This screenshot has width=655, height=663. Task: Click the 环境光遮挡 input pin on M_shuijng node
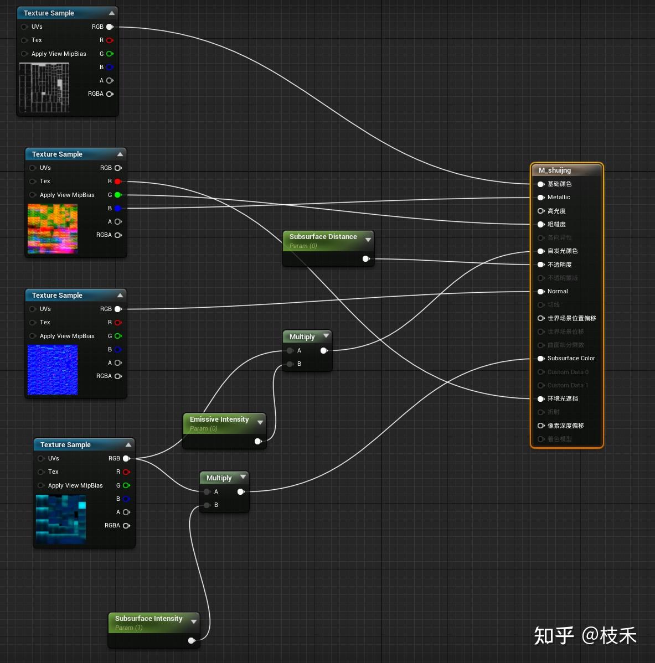click(x=541, y=398)
